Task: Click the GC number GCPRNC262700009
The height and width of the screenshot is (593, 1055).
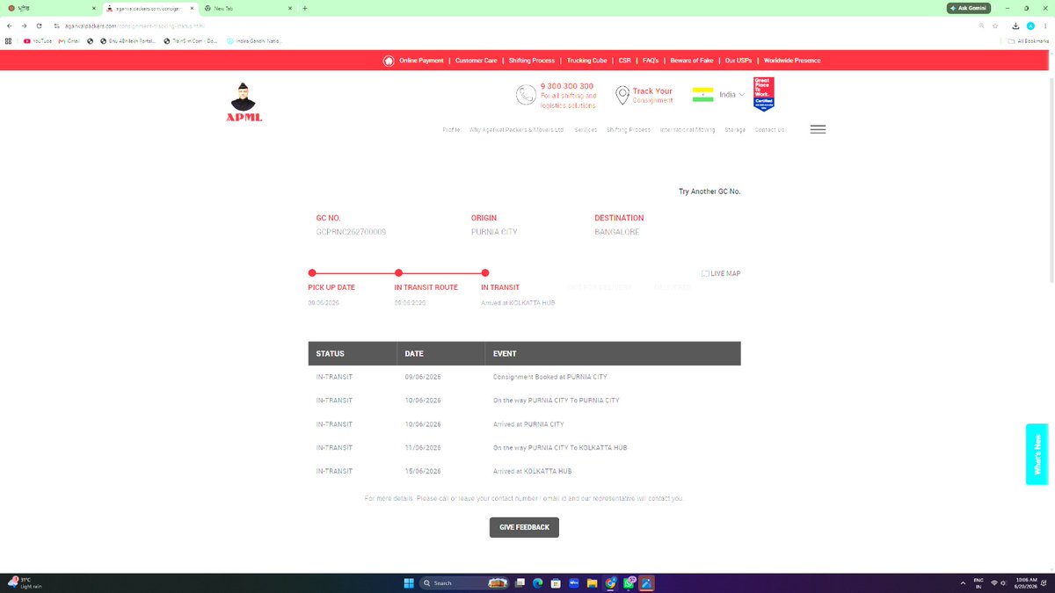Action: tap(351, 232)
